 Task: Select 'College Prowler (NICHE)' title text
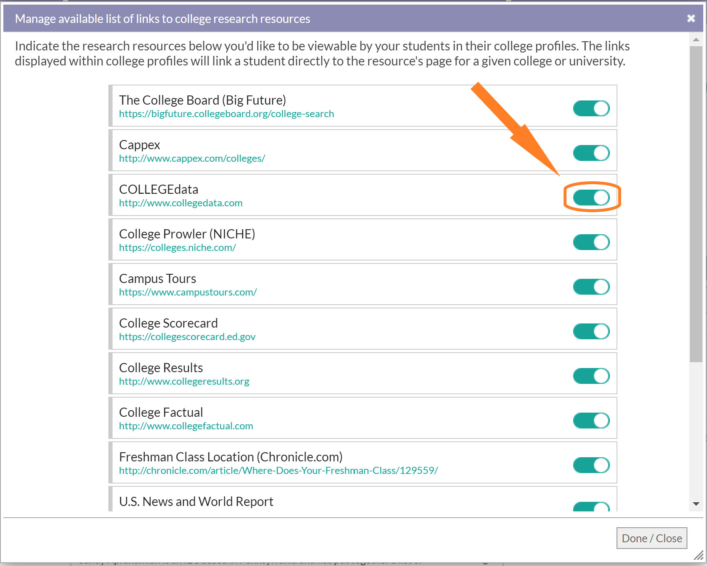187,234
